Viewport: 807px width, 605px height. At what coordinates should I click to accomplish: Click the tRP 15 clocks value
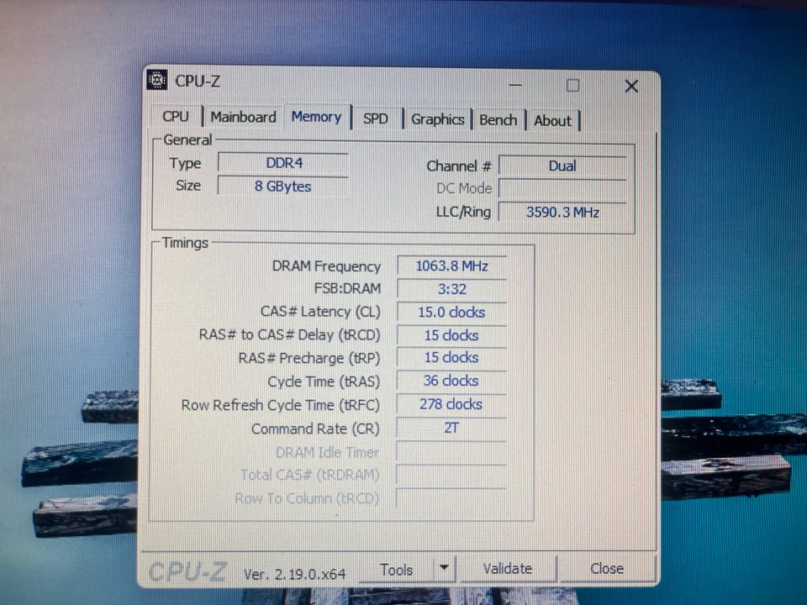point(451,358)
